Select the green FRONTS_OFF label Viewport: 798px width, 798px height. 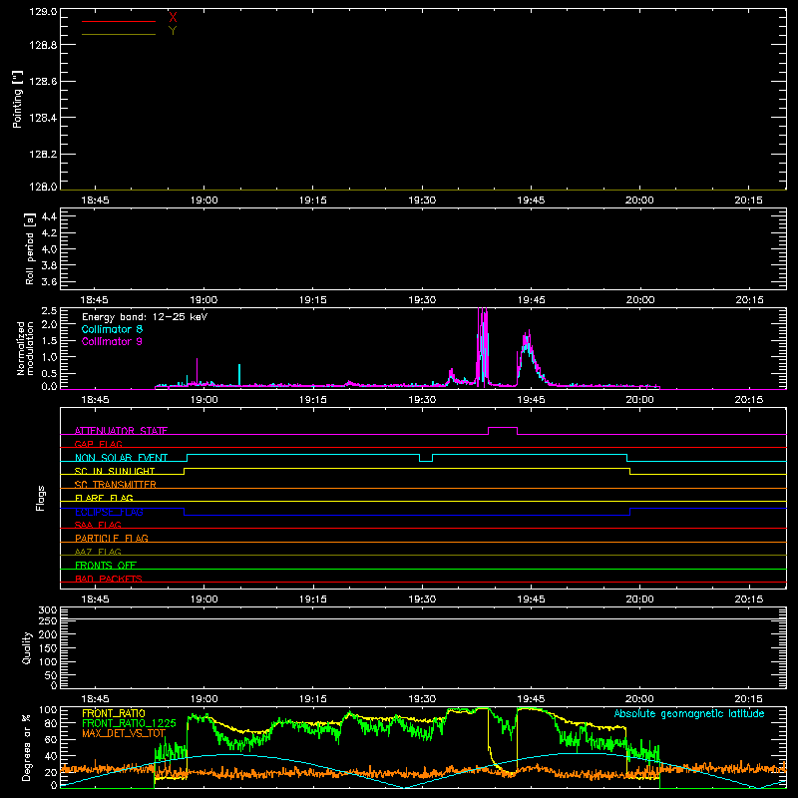(106, 566)
